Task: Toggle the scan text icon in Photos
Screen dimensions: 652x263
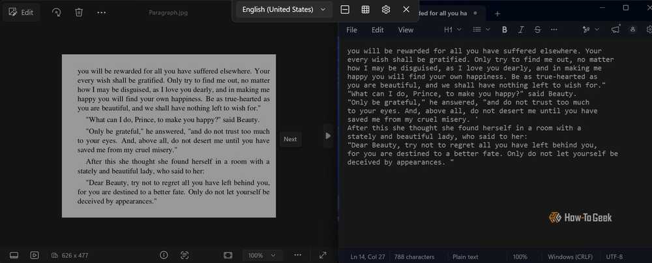Action: [x=185, y=255]
